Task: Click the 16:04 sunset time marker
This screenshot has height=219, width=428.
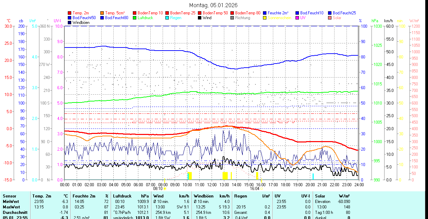Action: [254, 188]
